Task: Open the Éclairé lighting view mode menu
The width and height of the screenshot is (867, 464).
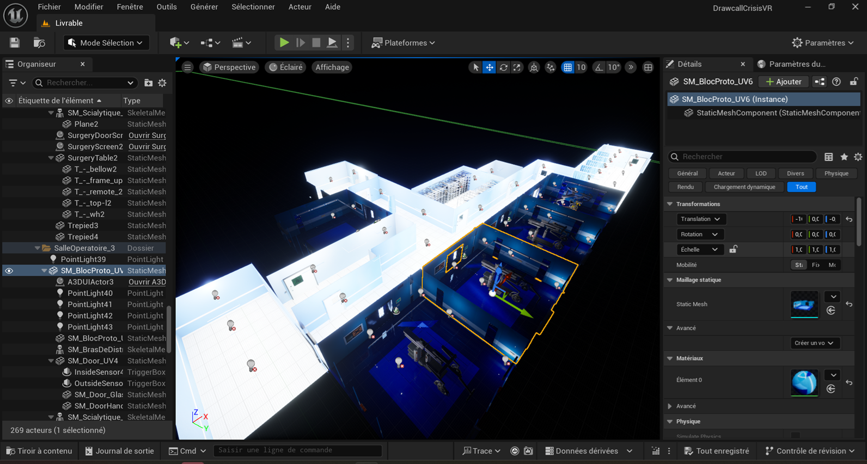Action: (286, 67)
